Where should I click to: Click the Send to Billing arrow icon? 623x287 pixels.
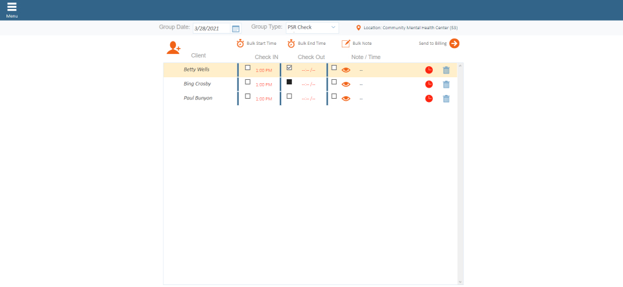point(454,44)
